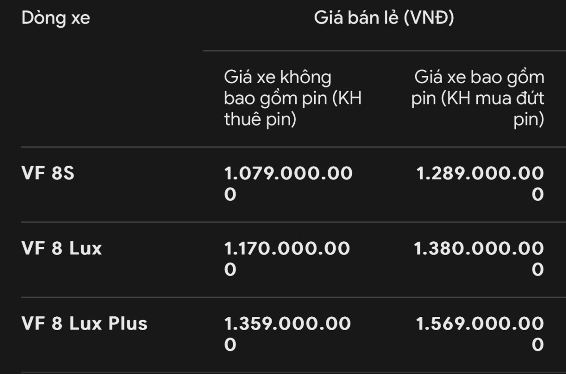The width and height of the screenshot is (566, 374).
Task: Select the 1.289.000.000 price cell
Action: pyautogui.click(x=480, y=184)
